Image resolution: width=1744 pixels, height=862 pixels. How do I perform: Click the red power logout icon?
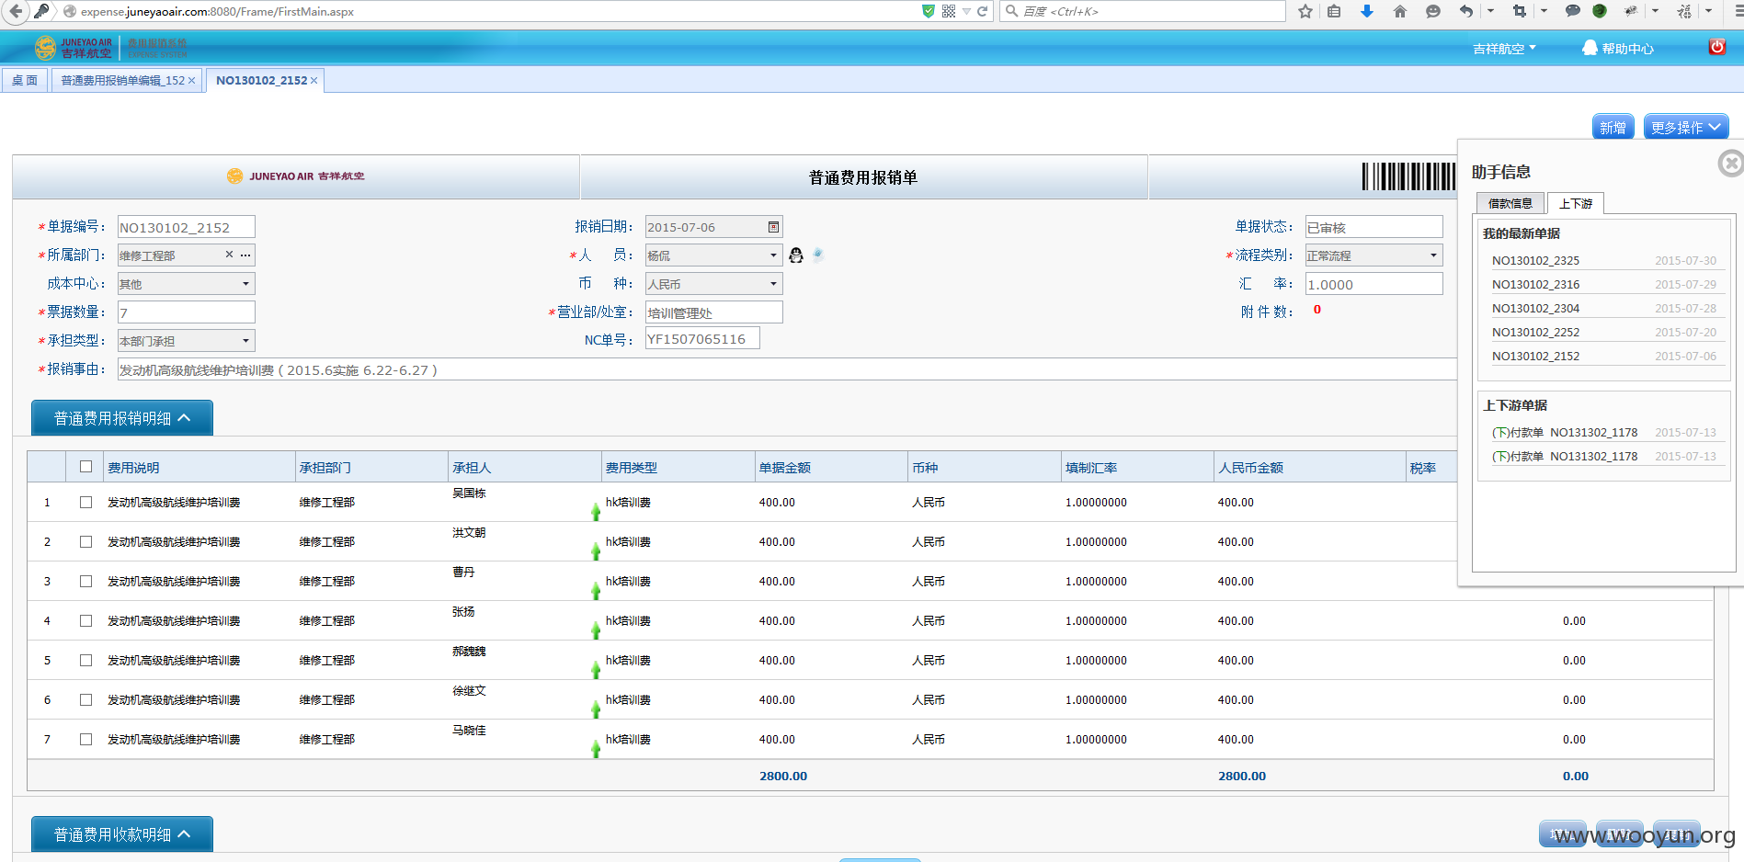pyautogui.click(x=1717, y=47)
